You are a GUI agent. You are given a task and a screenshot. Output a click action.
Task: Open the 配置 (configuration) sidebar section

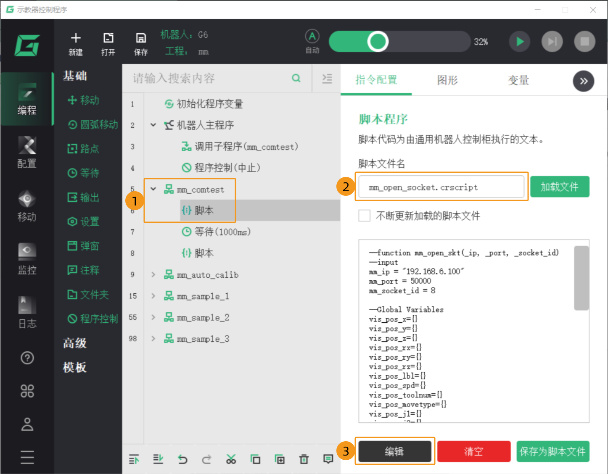coord(27,152)
